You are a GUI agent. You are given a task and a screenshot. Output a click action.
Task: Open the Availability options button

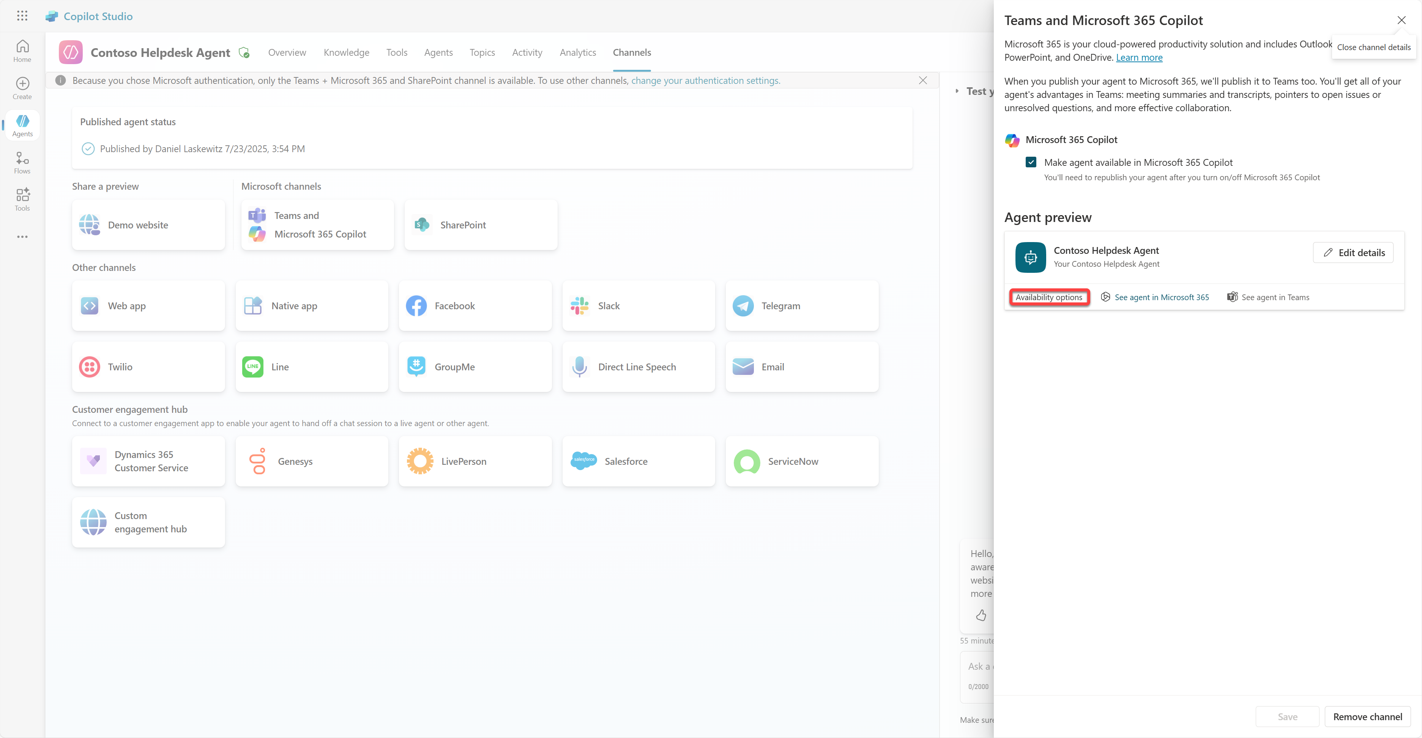pyautogui.click(x=1049, y=297)
